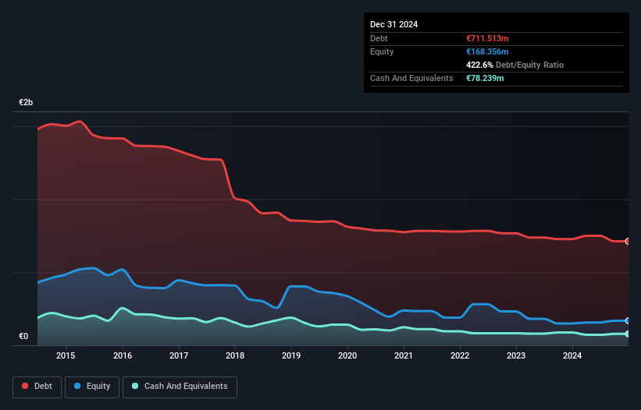Click the 2021 x-axis label
The height and width of the screenshot is (410, 641).
404,355
